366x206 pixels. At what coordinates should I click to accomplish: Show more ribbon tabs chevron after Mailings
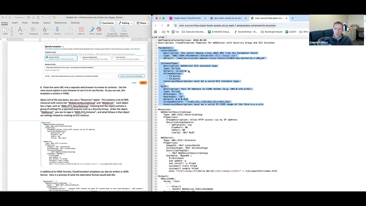click(84, 23)
